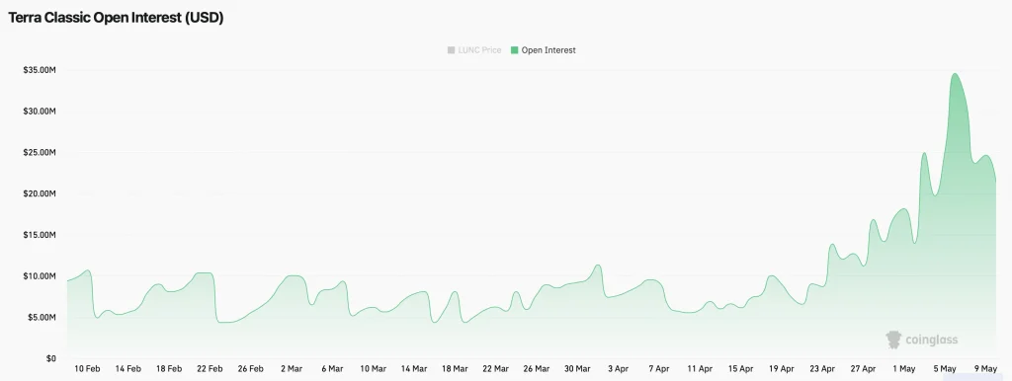1012x381 pixels.
Task: Click the 6 Mar date label
Action: click(332, 369)
